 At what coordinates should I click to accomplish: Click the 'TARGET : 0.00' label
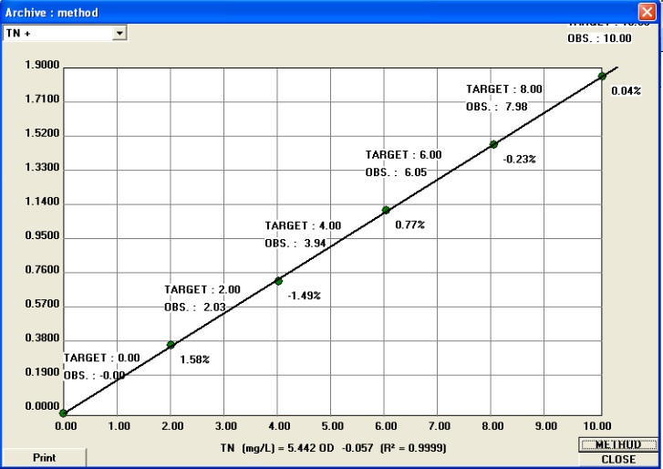click(102, 358)
